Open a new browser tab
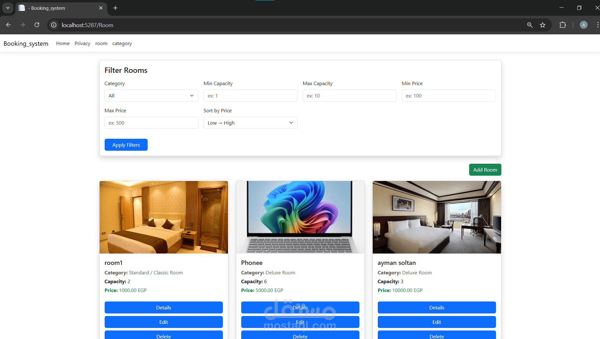 tap(115, 8)
